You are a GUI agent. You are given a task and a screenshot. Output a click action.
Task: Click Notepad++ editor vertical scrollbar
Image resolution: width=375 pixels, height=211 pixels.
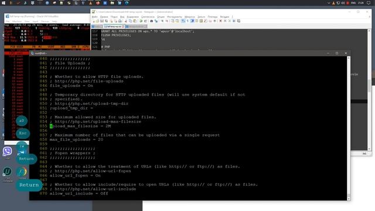click(x=369, y=90)
